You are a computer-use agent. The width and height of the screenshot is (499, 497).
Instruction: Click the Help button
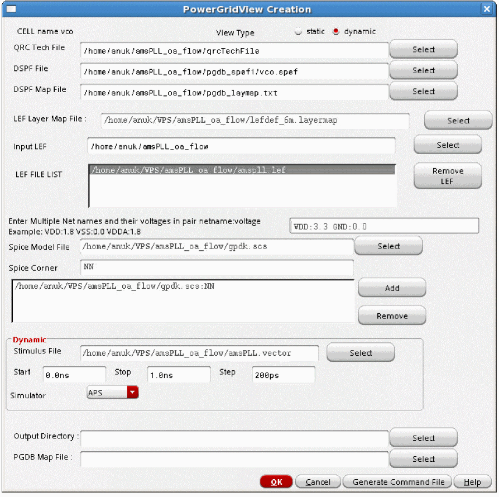(472, 482)
